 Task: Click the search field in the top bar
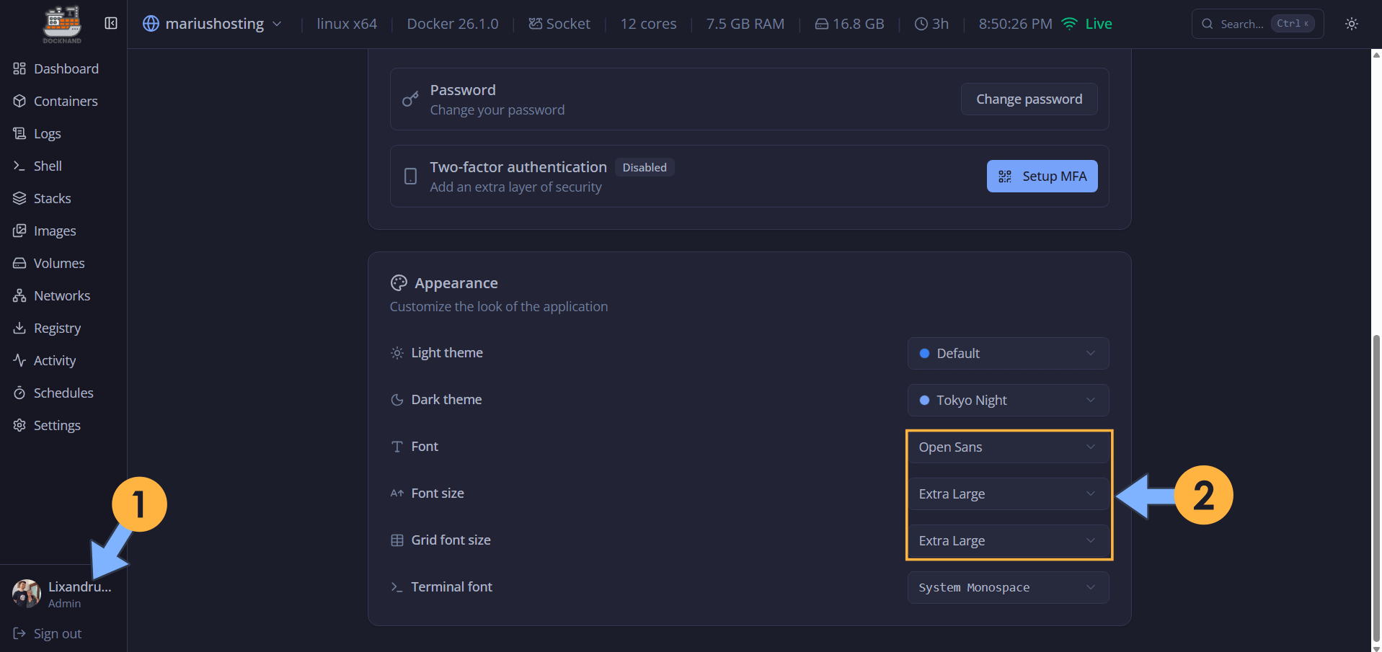click(x=1257, y=23)
